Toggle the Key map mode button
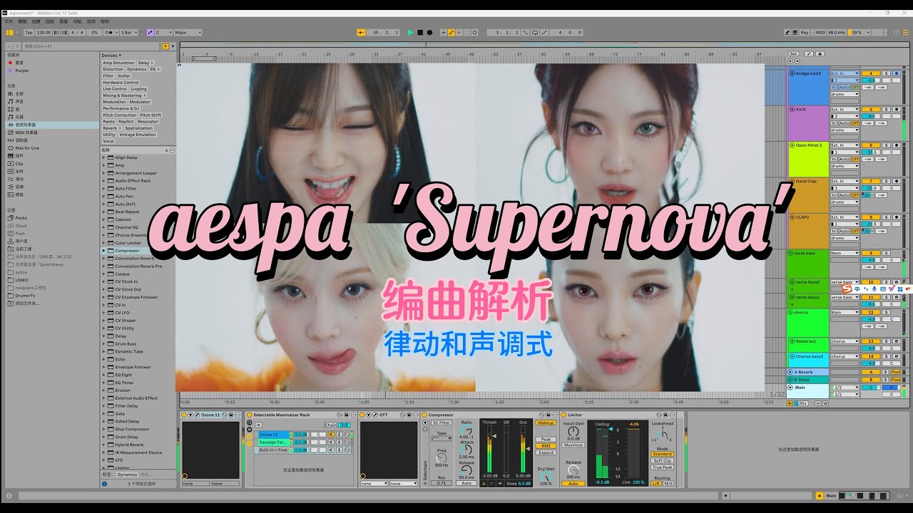This screenshot has height=513, width=913. [805, 33]
